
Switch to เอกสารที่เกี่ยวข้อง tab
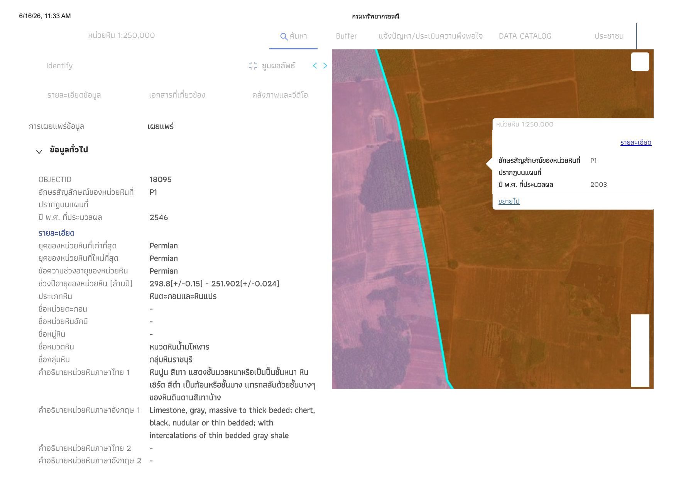pos(177,95)
